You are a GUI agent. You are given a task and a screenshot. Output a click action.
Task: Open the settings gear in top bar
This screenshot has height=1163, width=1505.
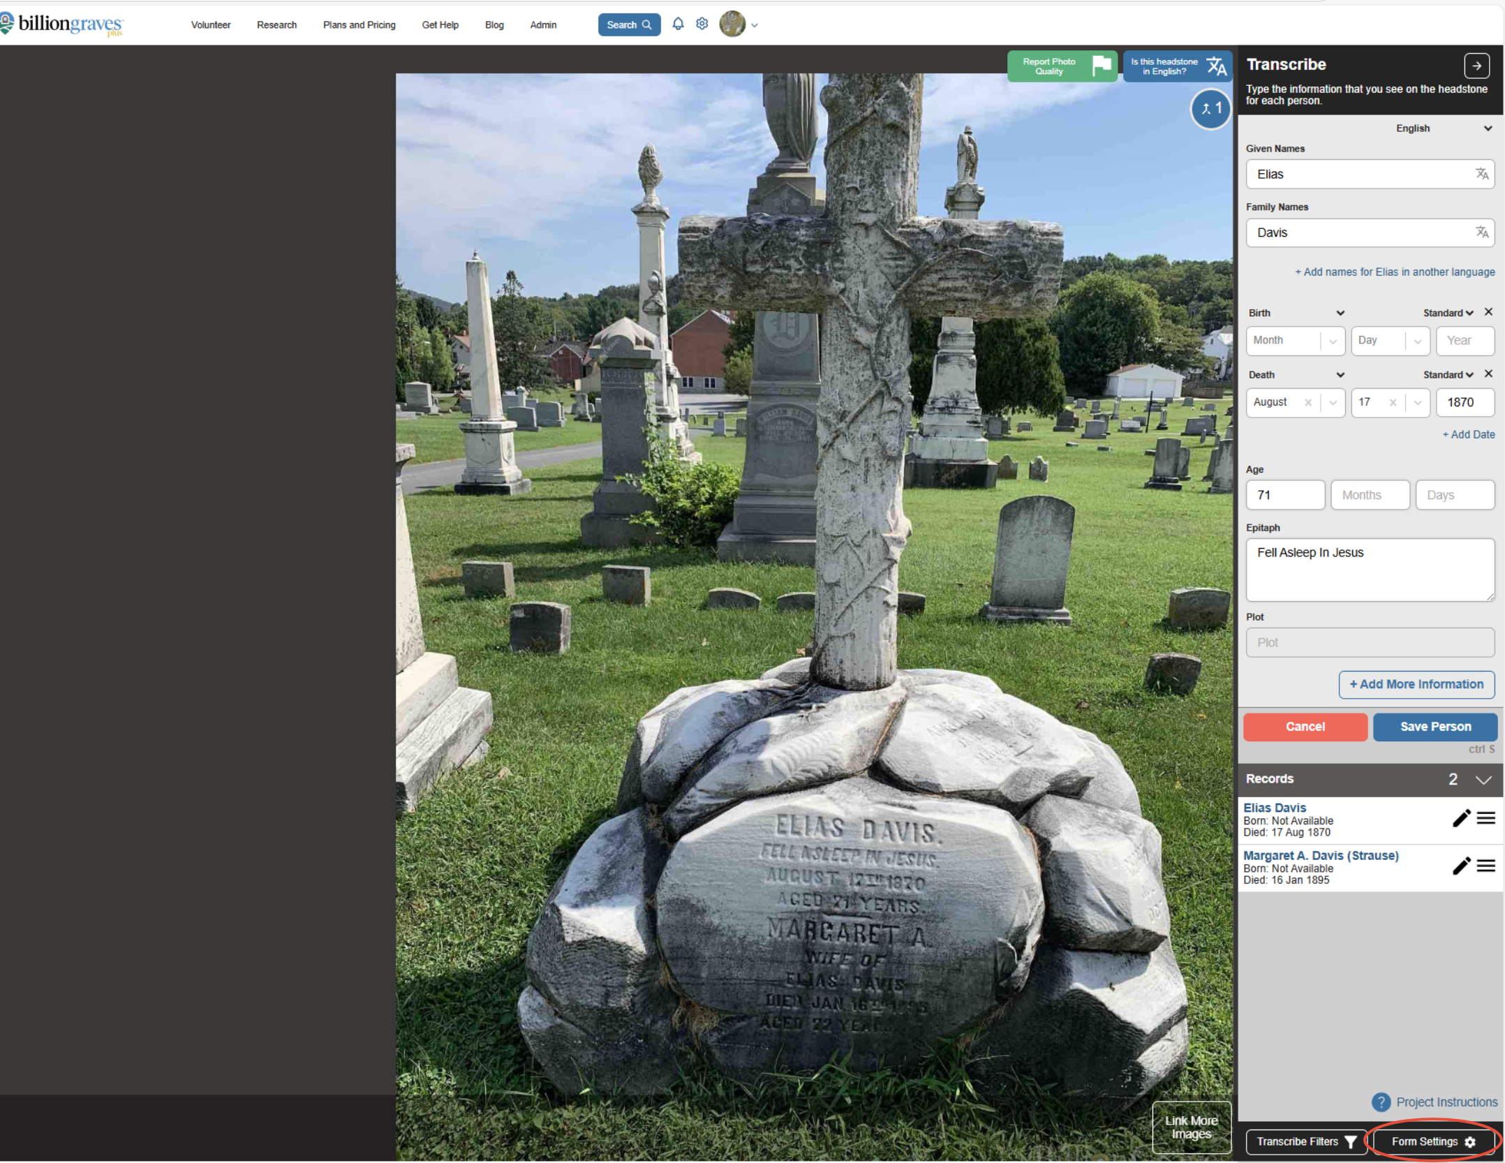[x=702, y=24]
